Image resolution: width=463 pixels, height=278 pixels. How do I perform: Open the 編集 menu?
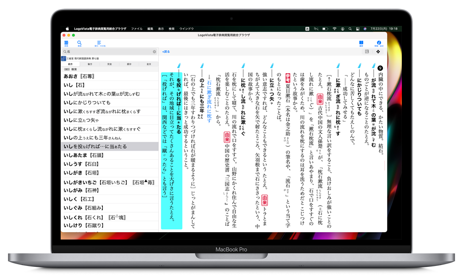pyautogui.click(x=150, y=29)
